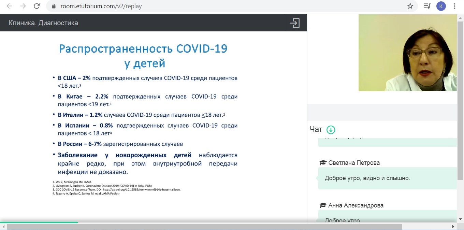
Task: Click the green replay progress bar
Action: 39,222
